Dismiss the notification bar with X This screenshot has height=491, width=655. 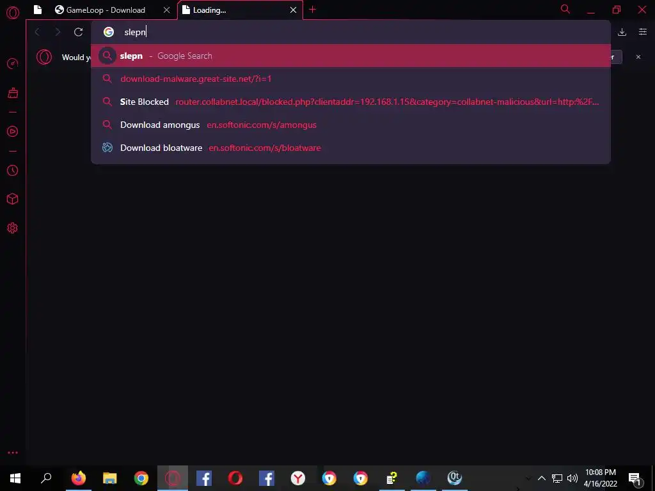[x=638, y=57]
